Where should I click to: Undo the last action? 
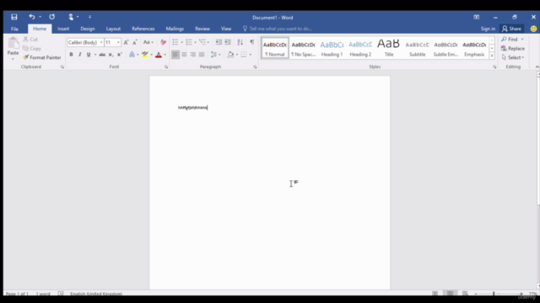[32, 17]
